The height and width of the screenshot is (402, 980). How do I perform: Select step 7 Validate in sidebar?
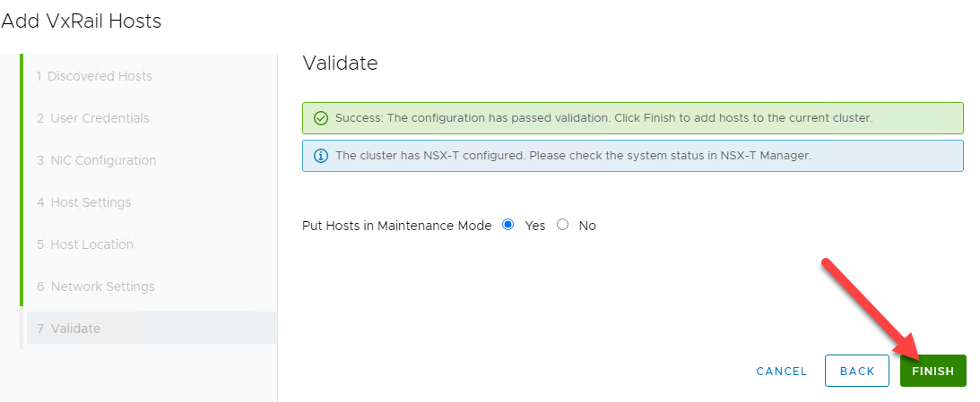pyautogui.click(x=68, y=329)
